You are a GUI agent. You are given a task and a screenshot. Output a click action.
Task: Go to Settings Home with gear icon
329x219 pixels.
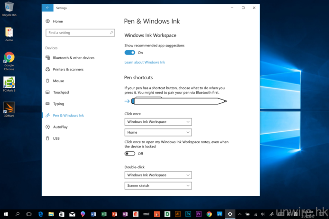(48, 21)
